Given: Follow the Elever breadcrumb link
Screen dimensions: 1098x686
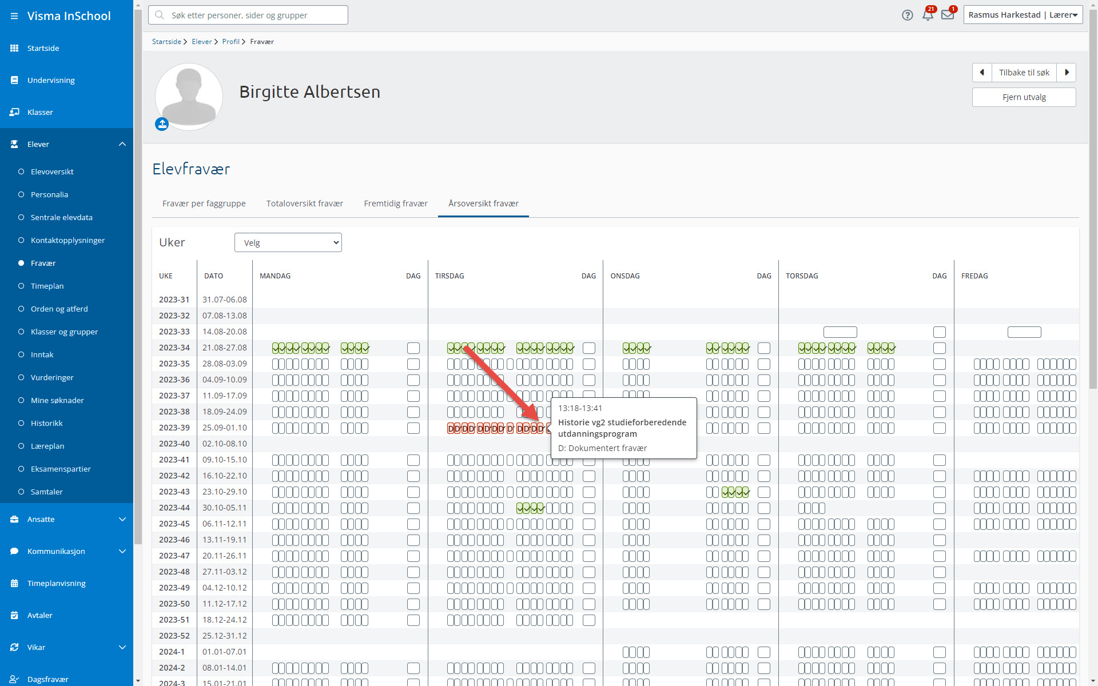Looking at the screenshot, I should 202,42.
